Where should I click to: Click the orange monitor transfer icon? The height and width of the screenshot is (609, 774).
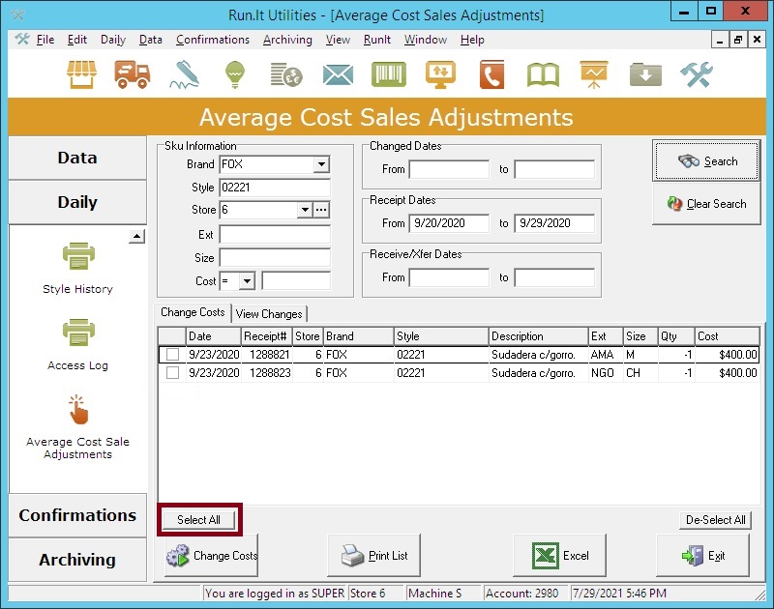440,74
